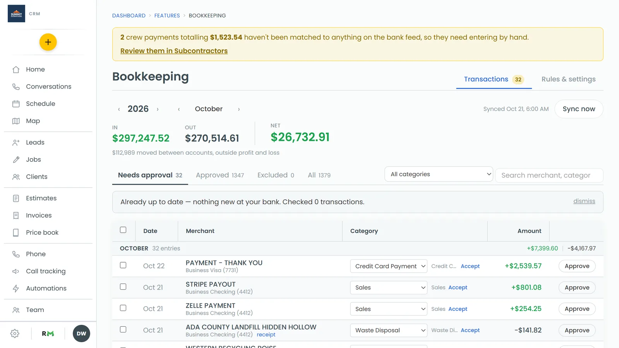This screenshot has width=619, height=348.
Task: Check the ADA COUNTY LANDFILL row checkbox
Action: (123, 329)
